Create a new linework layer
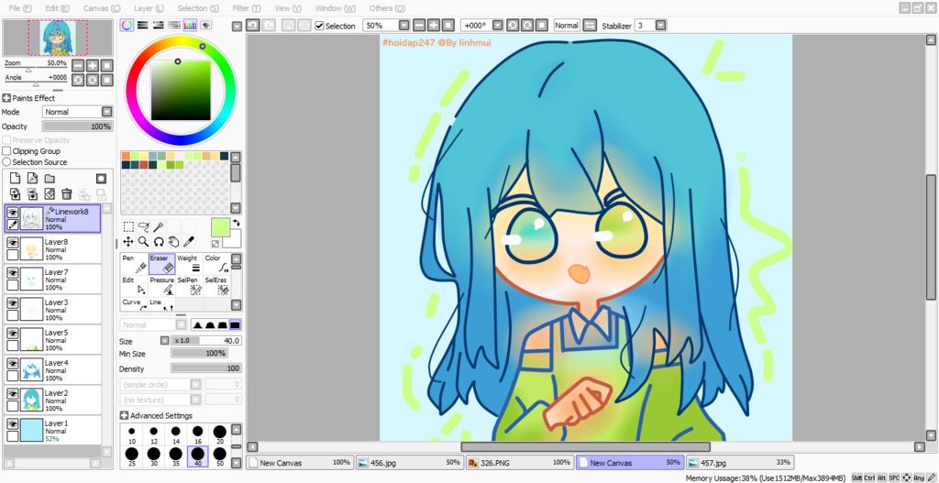This screenshot has width=939, height=483. click(32, 179)
